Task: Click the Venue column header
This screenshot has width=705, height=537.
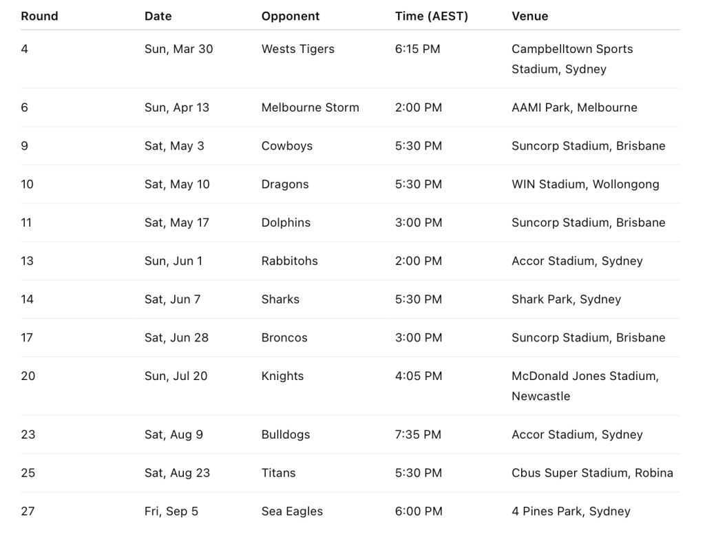Action: 529,17
